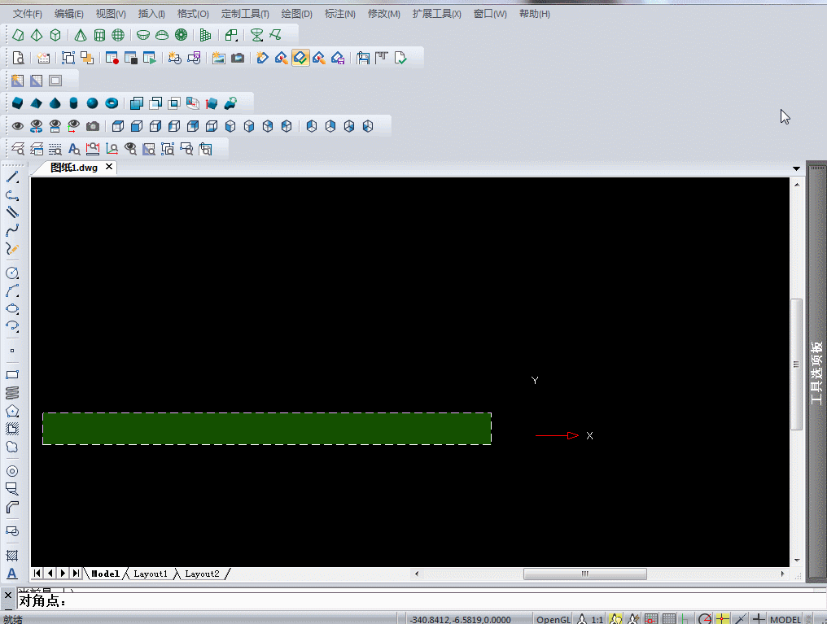Switch to the Layout2 tab
Screen dimensions: 827x624
[202, 574]
